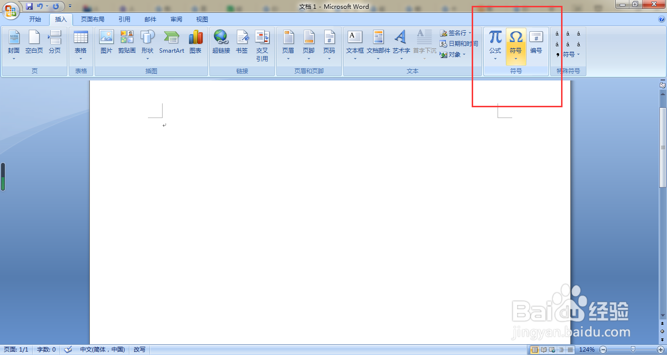Open the Office button menu

pyautogui.click(x=10, y=10)
